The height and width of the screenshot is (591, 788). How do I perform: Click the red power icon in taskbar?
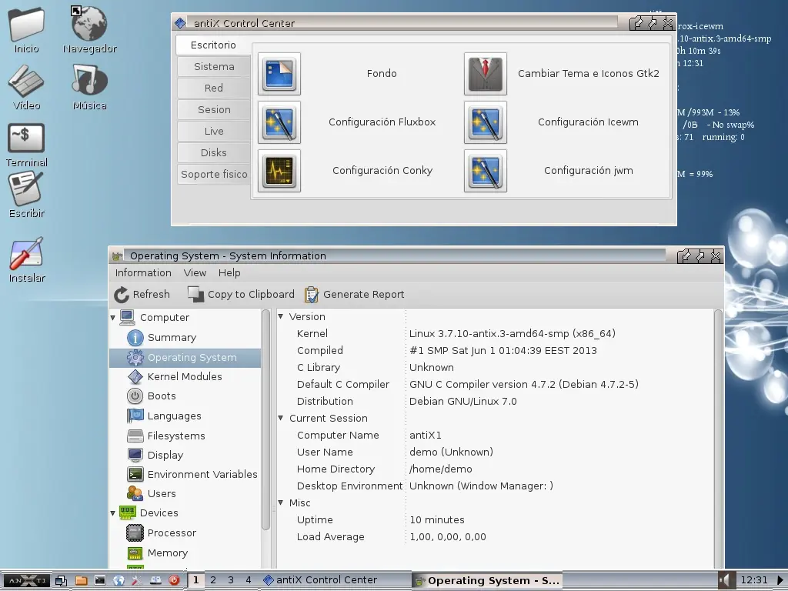(x=174, y=580)
